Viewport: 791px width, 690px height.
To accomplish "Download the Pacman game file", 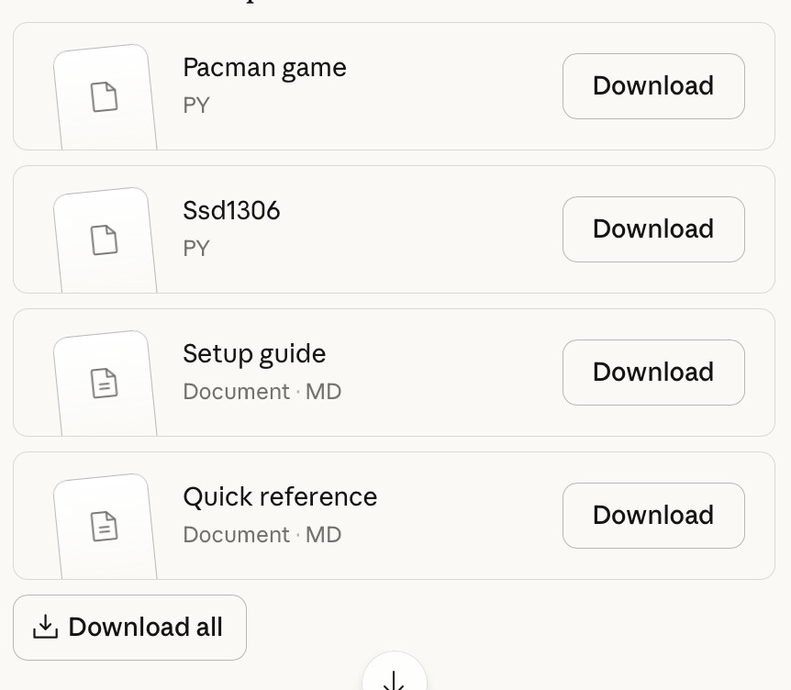I will [652, 86].
